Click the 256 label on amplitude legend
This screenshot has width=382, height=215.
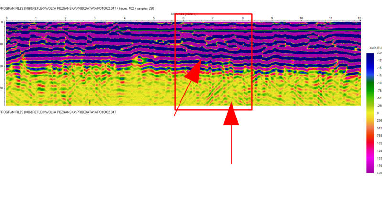tap(379, 121)
